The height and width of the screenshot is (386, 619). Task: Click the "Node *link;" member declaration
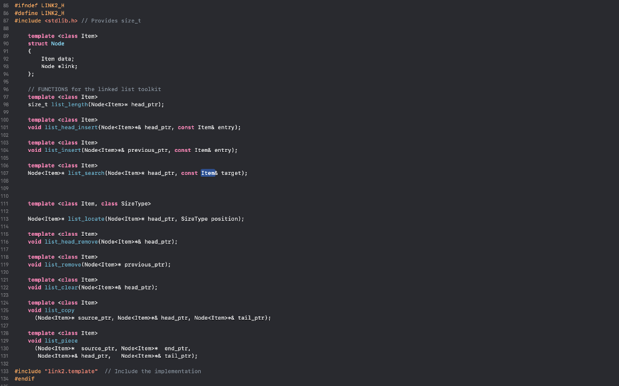(59, 66)
